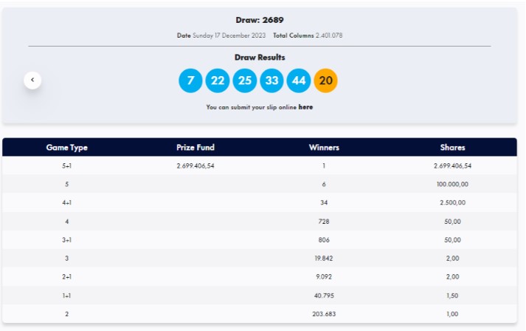526x331 pixels.
Task: Click the orange bonus ball 20
Action: point(326,81)
